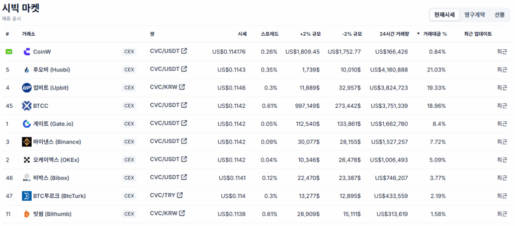Click the 제휴 공시 affiliate disclosure link
This screenshot has height=226, width=515.
click(x=12, y=19)
